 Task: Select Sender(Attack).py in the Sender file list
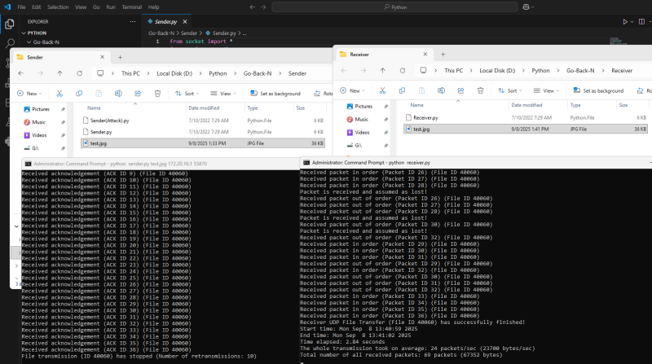click(x=109, y=121)
